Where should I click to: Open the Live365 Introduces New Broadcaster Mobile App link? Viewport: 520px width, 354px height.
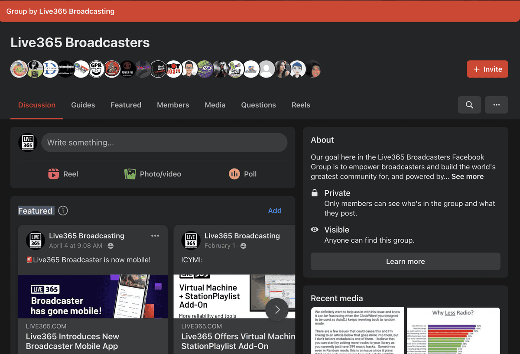(72, 341)
